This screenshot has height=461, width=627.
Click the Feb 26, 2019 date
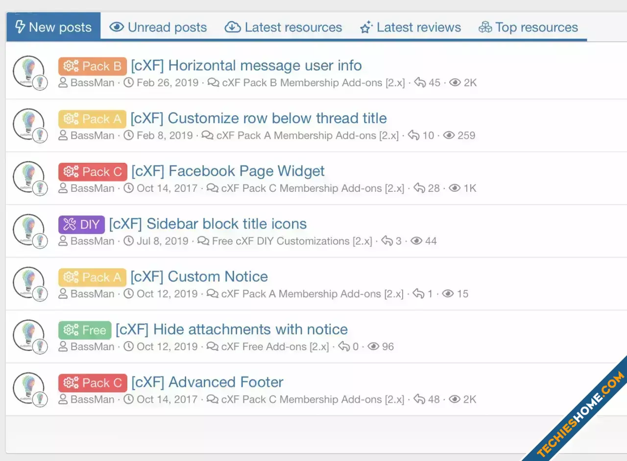tap(168, 82)
